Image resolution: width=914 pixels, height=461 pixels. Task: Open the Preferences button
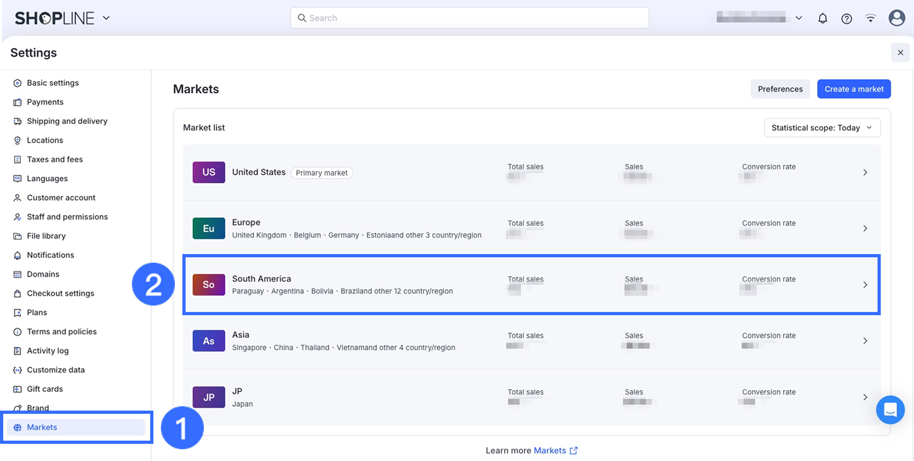point(780,89)
